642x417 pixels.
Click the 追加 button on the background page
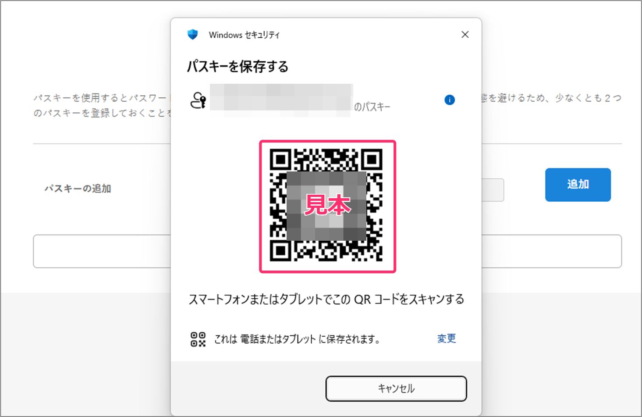[578, 185]
